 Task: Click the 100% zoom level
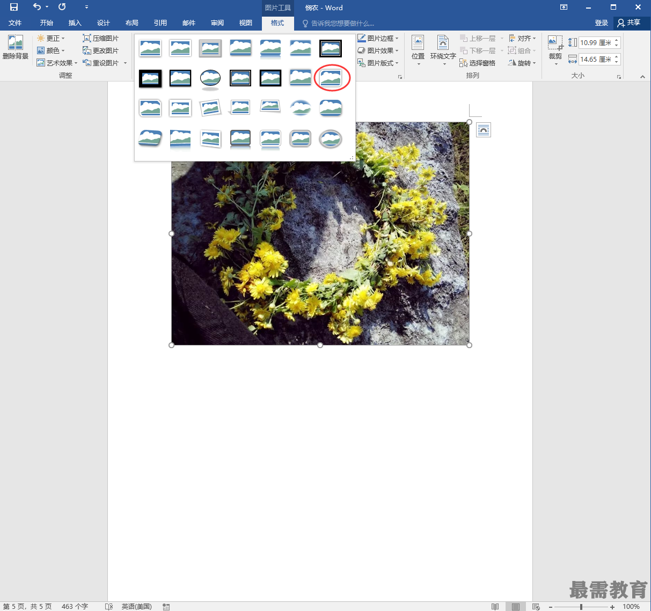pos(631,607)
